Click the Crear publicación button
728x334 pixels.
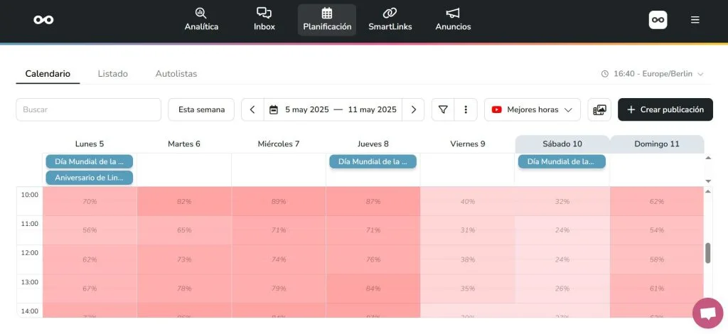point(665,109)
